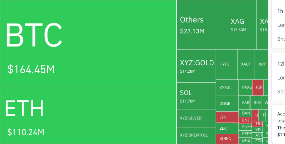Image resolution: width=285 pixels, height=144 pixels.
Task: Click the BTC $164.45M heatmap tile
Action: coord(88,43)
